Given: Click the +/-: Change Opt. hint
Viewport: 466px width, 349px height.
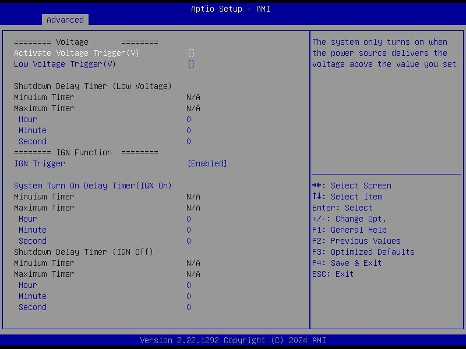Looking at the screenshot, I should point(349,219).
